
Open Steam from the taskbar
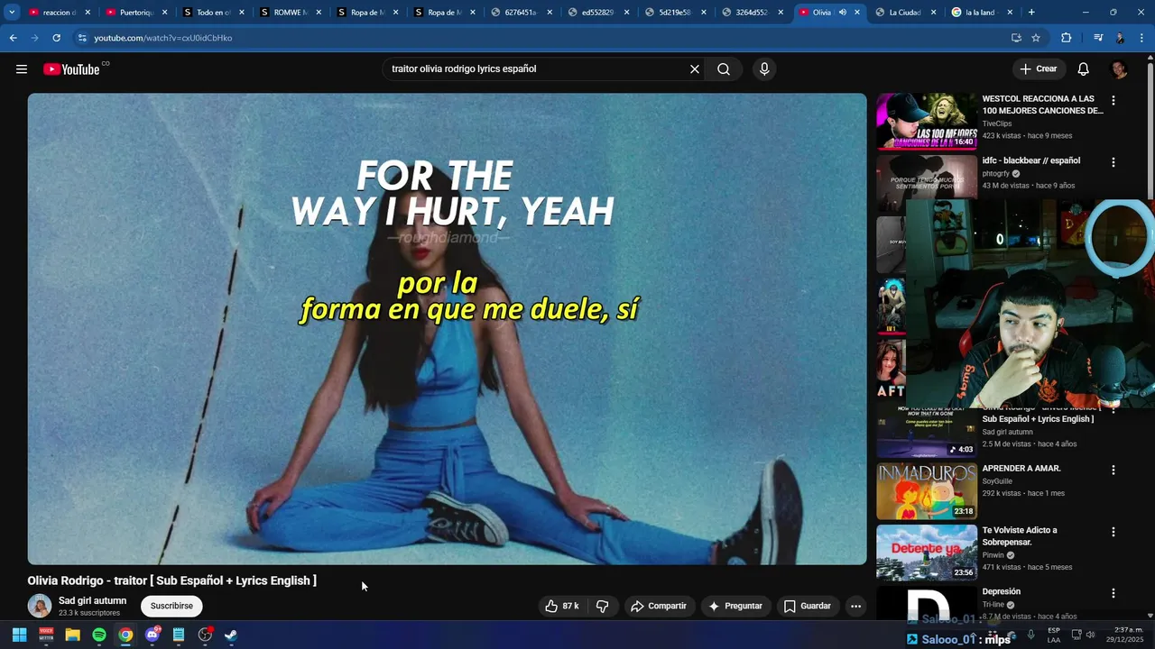(231, 635)
